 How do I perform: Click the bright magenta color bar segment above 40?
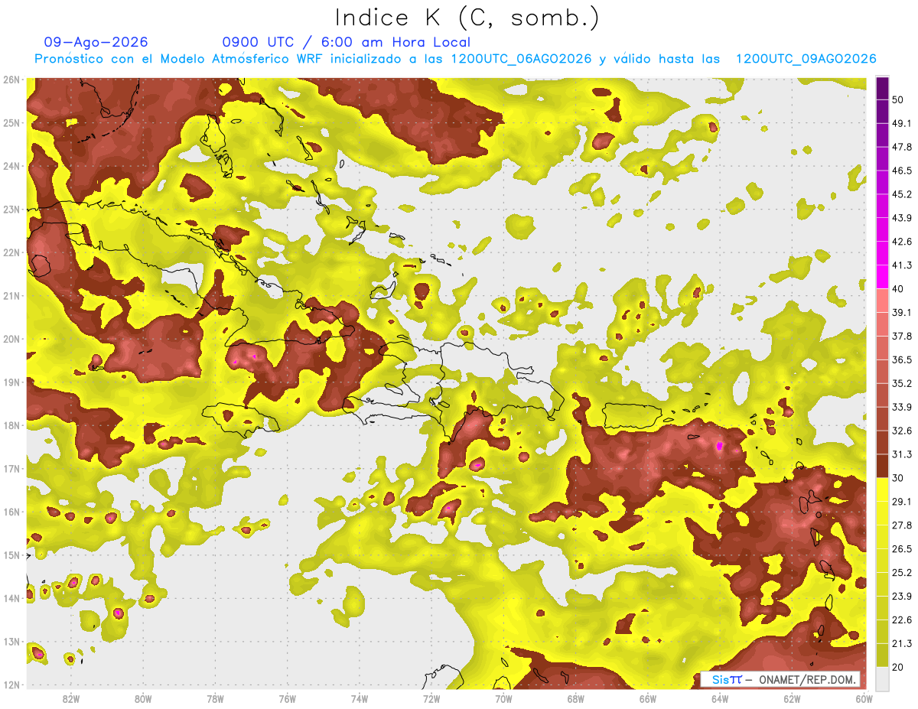(882, 277)
